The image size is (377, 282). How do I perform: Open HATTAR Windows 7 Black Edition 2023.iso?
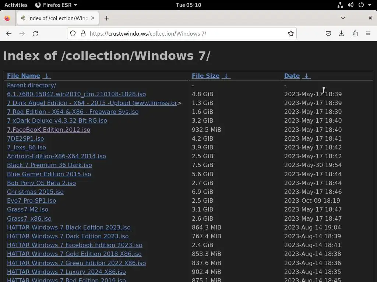pos(69,228)
